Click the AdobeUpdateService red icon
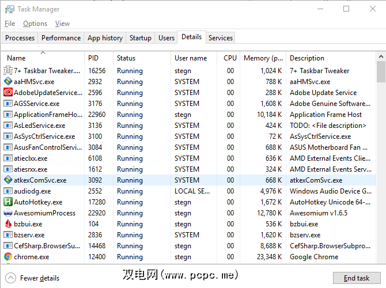Viewport: 386px width, 288px height. tap(8, 93)
